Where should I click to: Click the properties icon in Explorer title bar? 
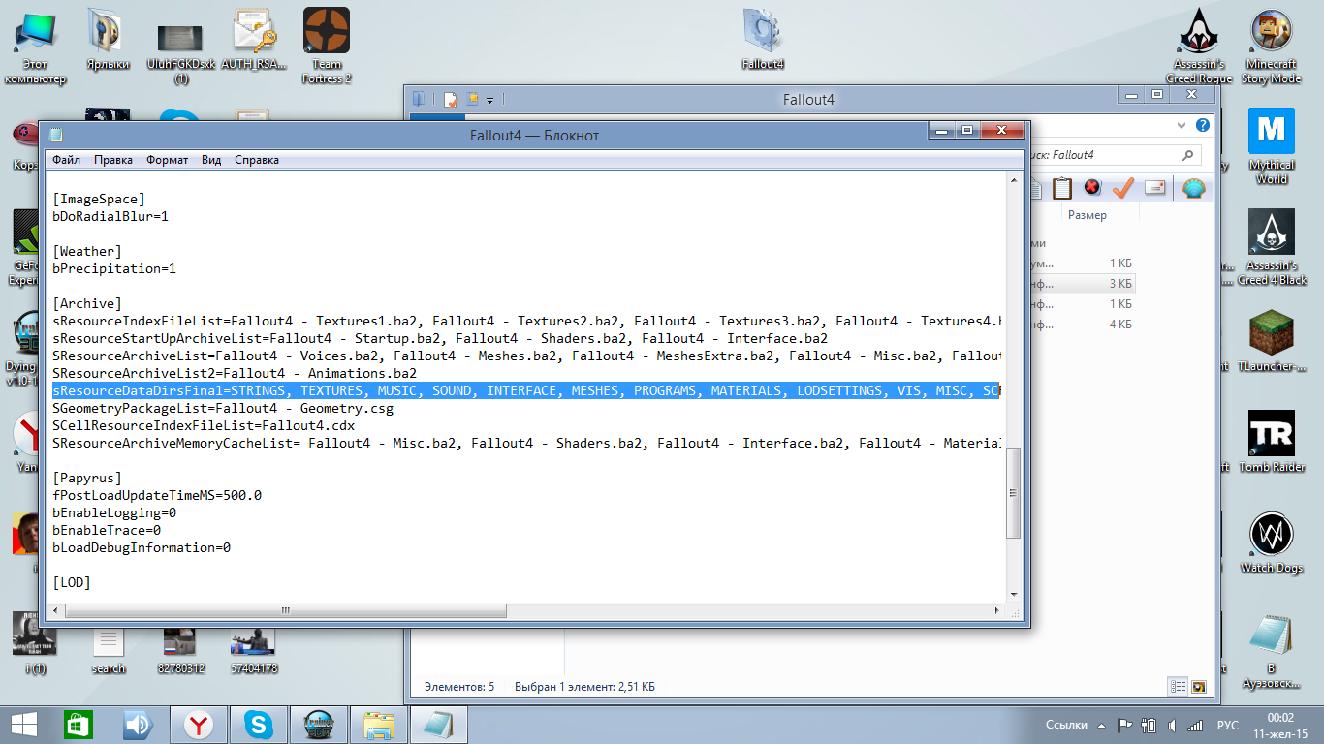[451, 99]
